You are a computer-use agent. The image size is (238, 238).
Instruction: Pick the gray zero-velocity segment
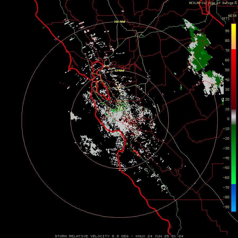tap(234, 117)
